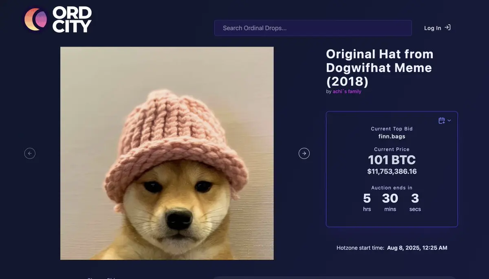Open achi's family creator link
489x279 pixels.
tap(347, 92)
